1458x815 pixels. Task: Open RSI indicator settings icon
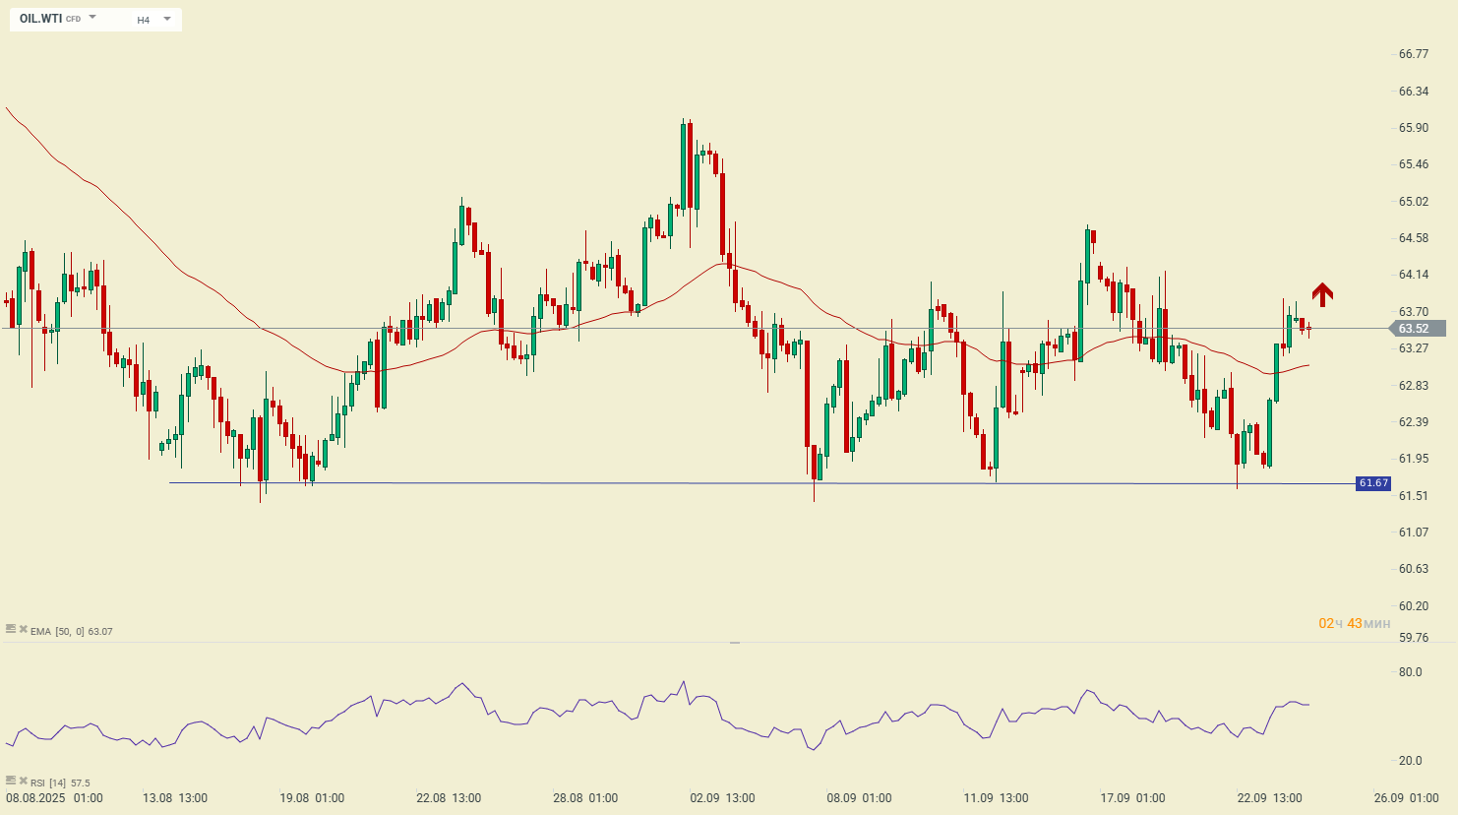point(11,781)
